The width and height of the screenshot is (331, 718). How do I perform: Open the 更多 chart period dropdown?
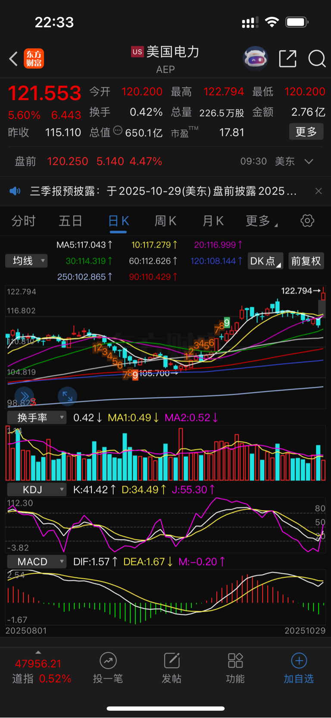262,221
